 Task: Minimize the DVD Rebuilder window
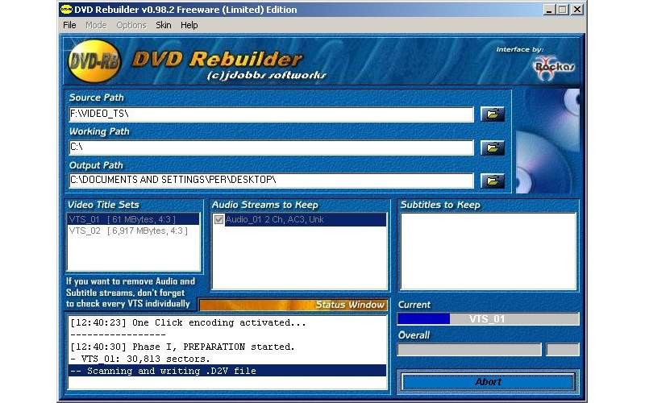coord(548,10)
